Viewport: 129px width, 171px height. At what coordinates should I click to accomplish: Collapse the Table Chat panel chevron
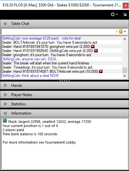click(x=5, y=23)
